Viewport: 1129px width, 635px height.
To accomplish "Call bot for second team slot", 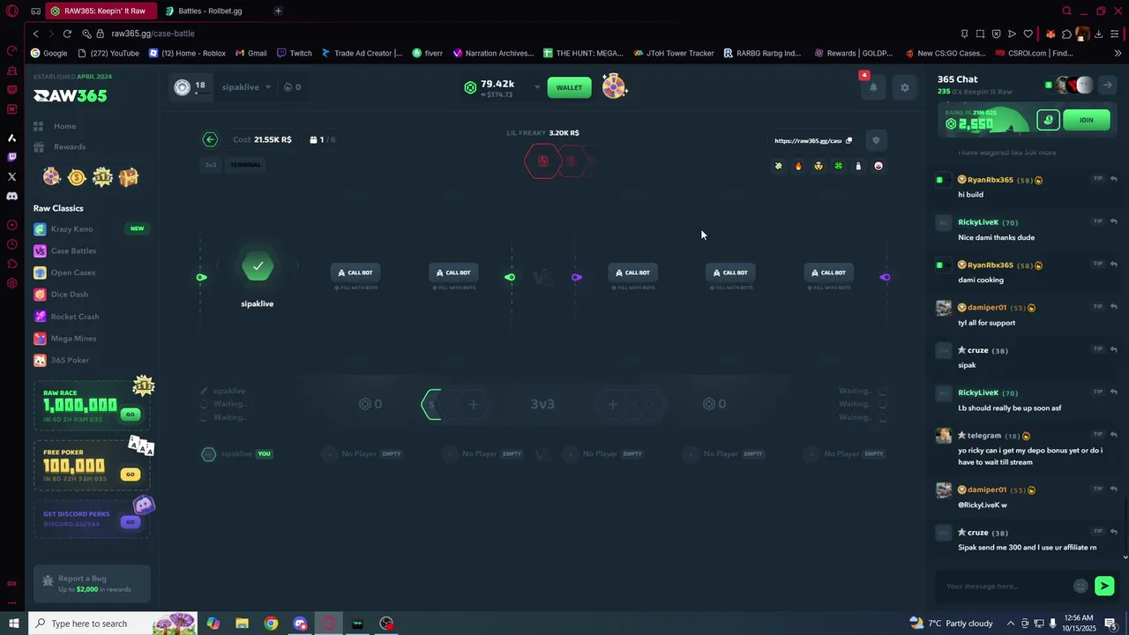I will 355,273.
